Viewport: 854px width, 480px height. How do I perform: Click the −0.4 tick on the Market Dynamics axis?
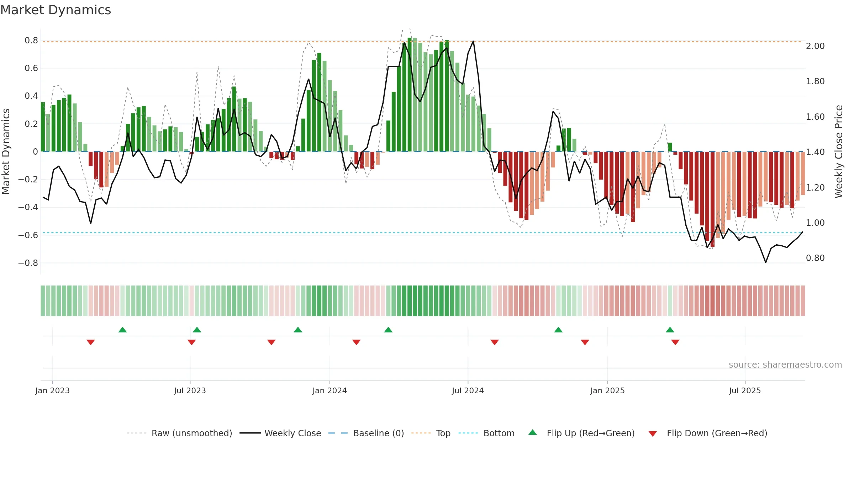click(x=28, y=207)
